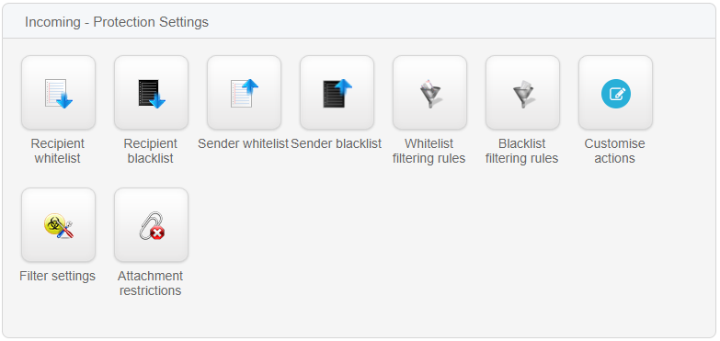
Task: Open the Recipient whitelist icon
Action: pos(58,93)
